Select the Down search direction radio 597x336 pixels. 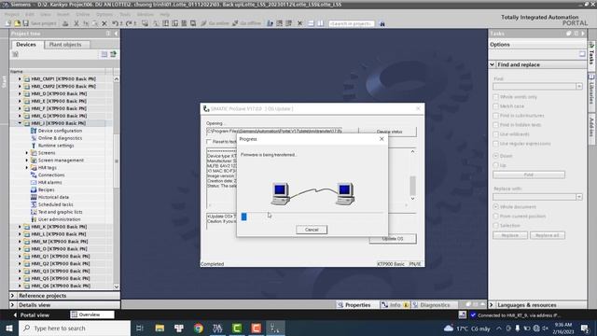point(495,156)
